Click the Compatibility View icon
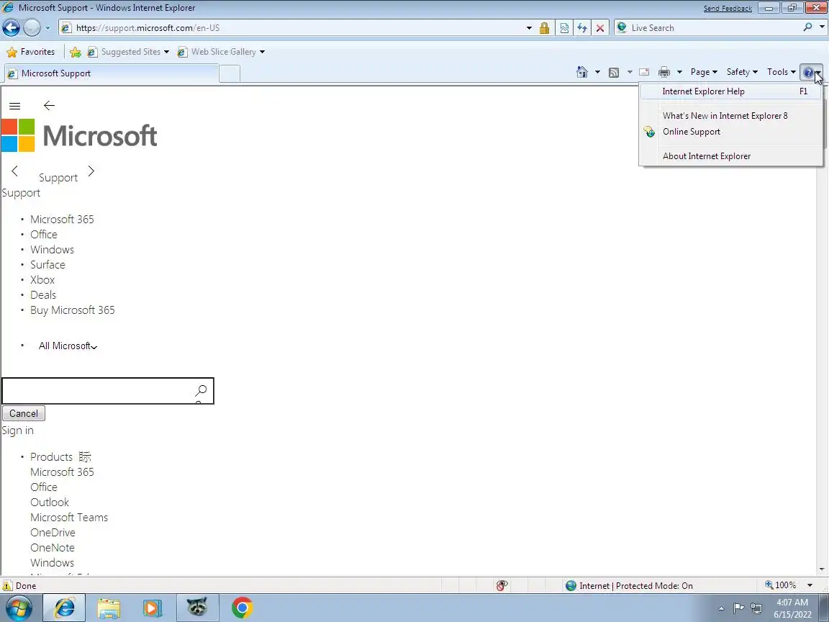This screenshot has height=622, width=829. (564, 28)
